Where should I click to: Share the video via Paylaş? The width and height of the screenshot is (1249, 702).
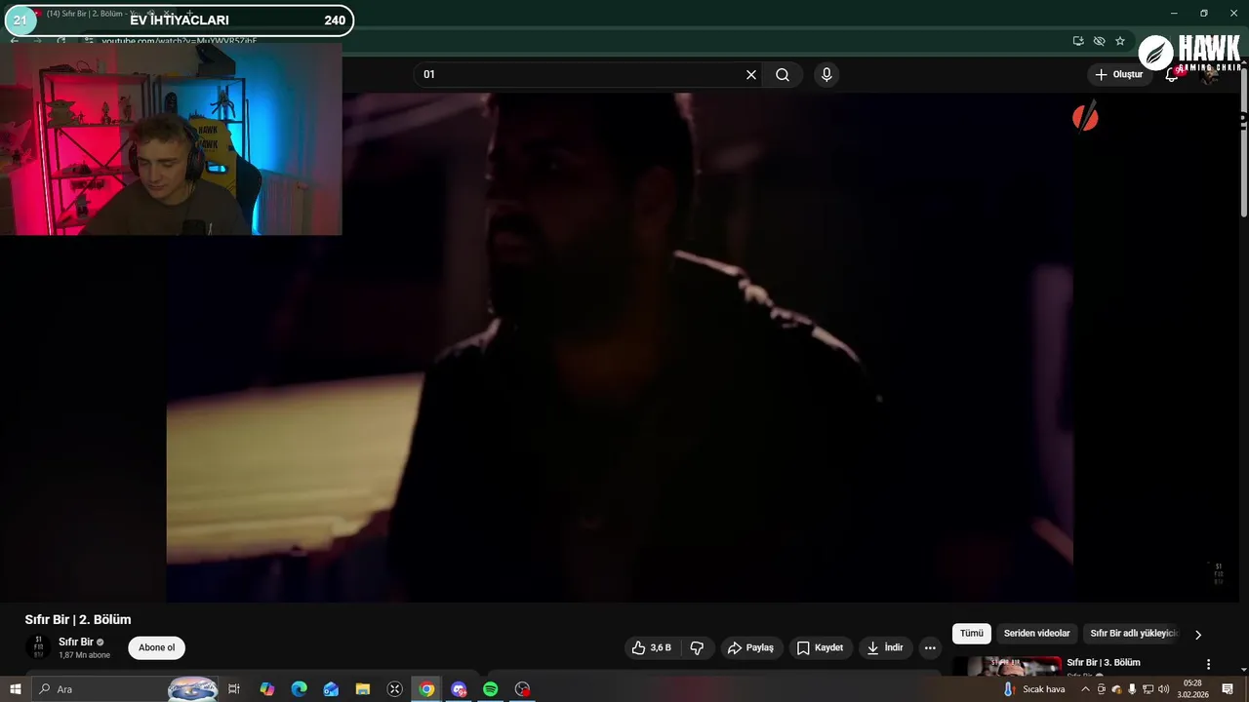coord(750,647)
